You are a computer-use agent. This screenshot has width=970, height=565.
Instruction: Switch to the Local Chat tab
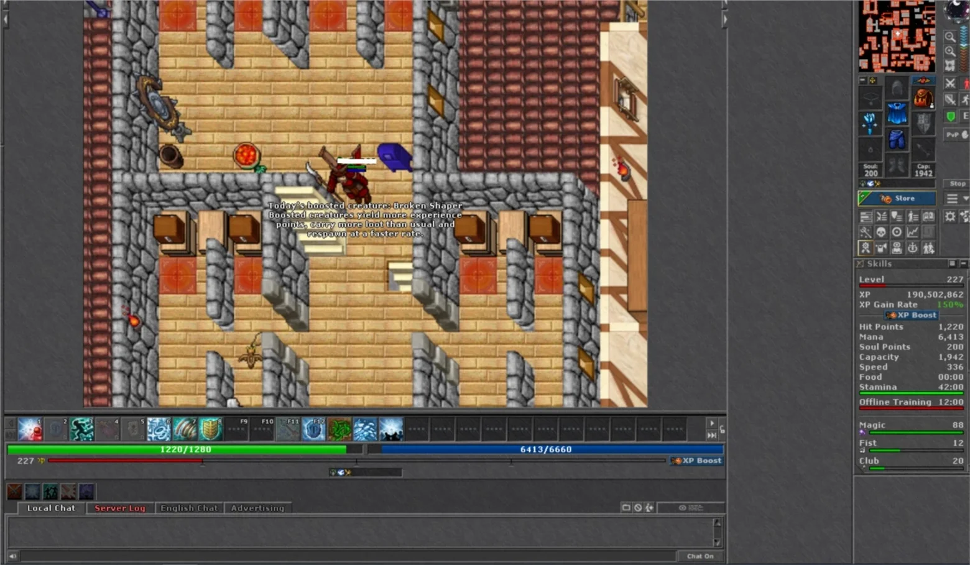[51, 508]
